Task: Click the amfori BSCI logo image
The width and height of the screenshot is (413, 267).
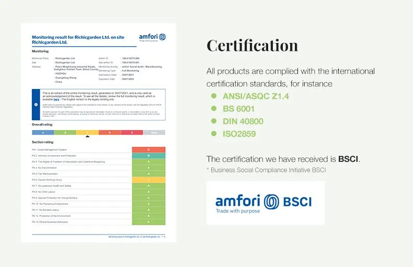Action: point(266,203)
